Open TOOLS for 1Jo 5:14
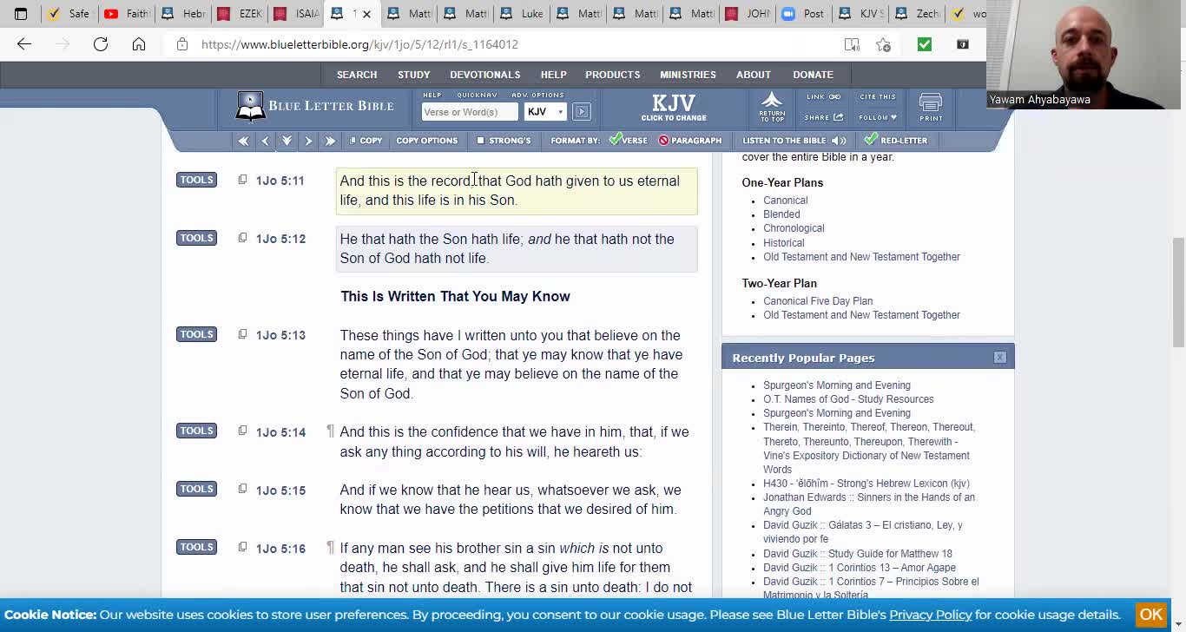The image size is (1186, 632). (196, 431)
